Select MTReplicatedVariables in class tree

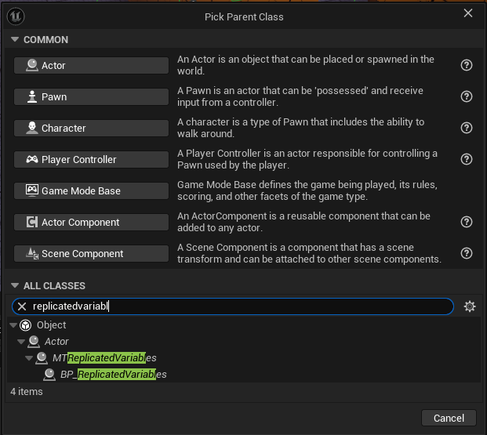pyautogui.click(x=104, y=358)
